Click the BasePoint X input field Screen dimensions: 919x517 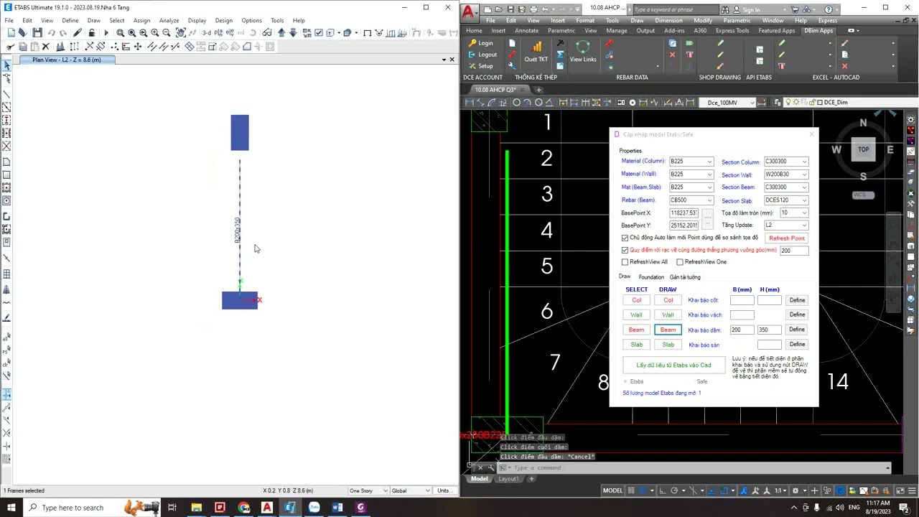pyautogui.click(x=684, y=213)
